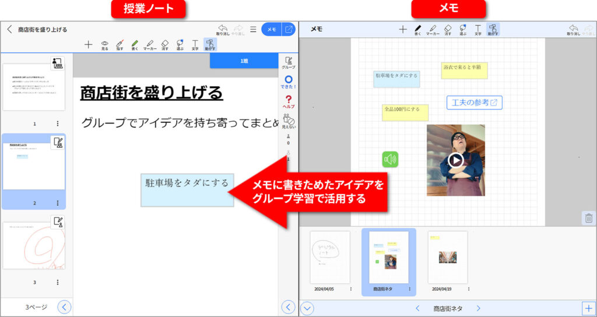This screenshot has width=597, height=317.
Task: Toggle the 見る view eye tool
Action: tap(105, 44)
